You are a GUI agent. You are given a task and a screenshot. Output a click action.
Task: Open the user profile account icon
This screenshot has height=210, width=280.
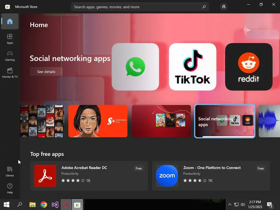[224, 7]
